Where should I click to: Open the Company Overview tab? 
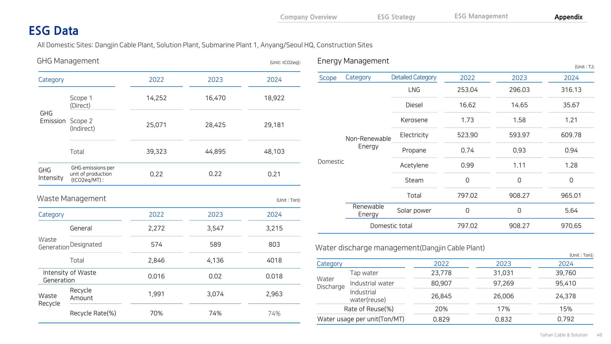309,17
